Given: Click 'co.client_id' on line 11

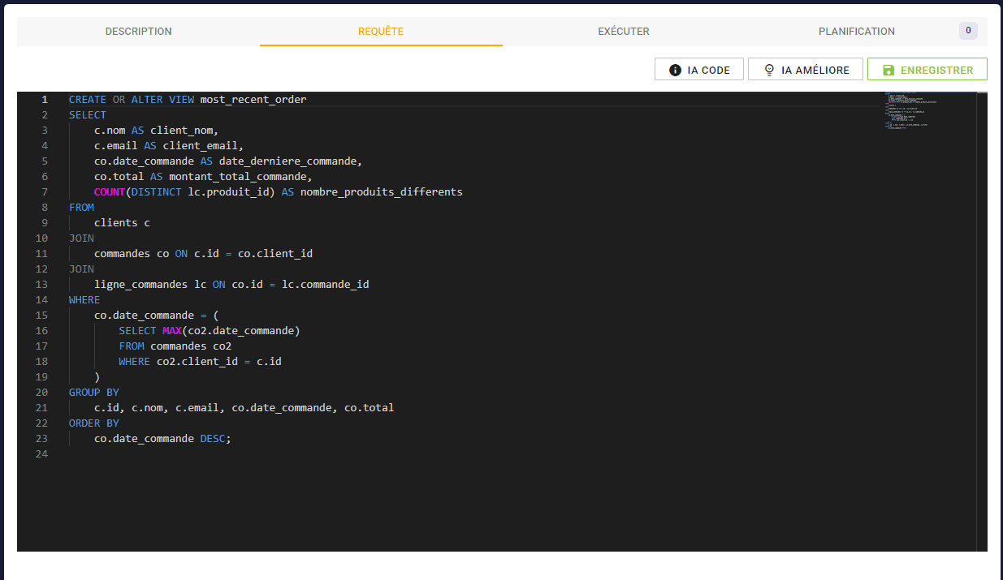Looking at the screenshot, I should click(275, 254).
